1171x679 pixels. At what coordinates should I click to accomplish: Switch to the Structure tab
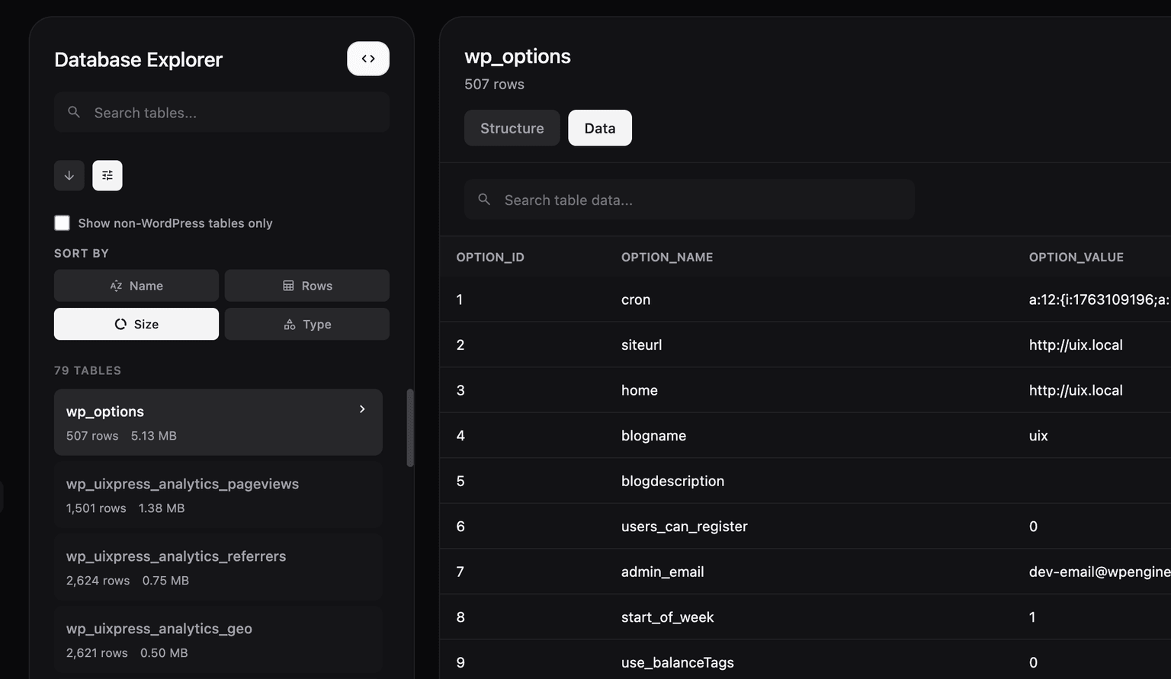(512, 128)
